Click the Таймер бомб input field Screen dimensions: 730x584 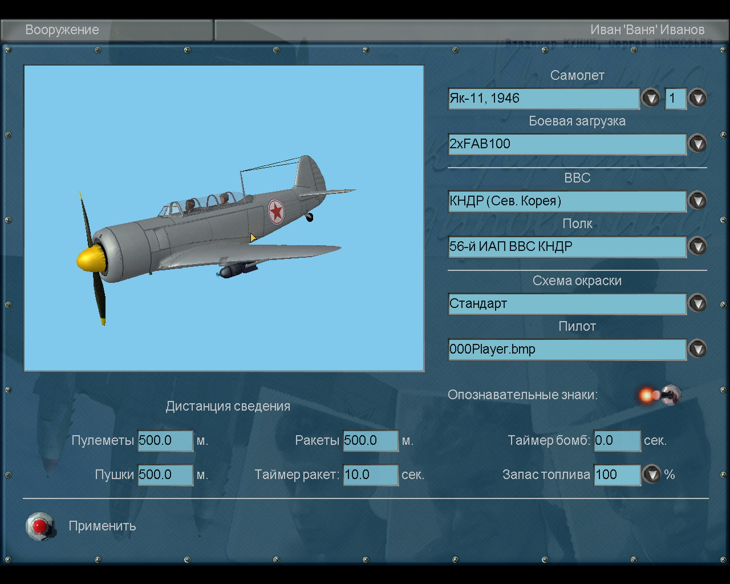(617, 440)
